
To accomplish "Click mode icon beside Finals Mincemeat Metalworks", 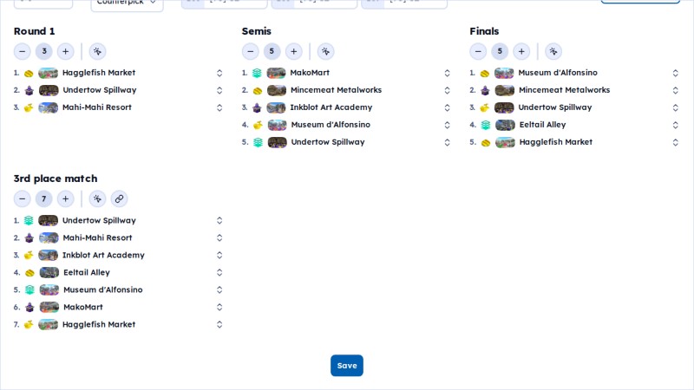I will click(x=485, y=90).
